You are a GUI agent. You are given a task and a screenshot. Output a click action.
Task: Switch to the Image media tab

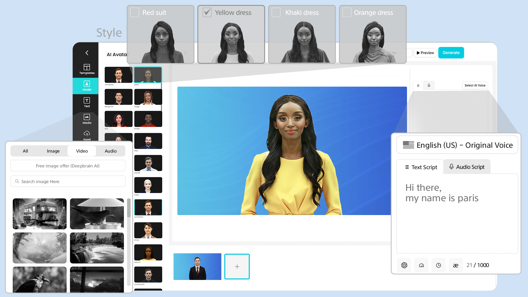(x=53, y=151)
